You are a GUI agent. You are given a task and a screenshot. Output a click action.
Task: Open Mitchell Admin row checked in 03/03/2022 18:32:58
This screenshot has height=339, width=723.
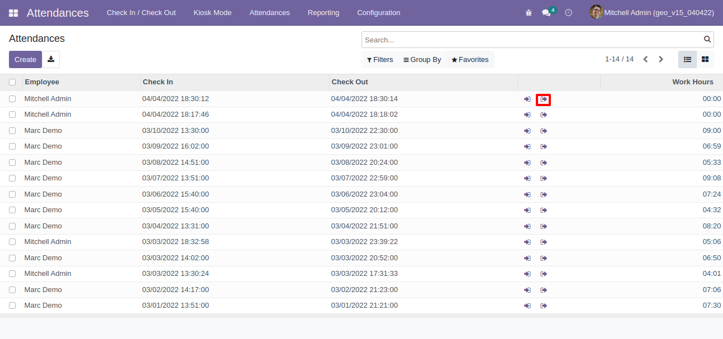click(x=361, y=242)
